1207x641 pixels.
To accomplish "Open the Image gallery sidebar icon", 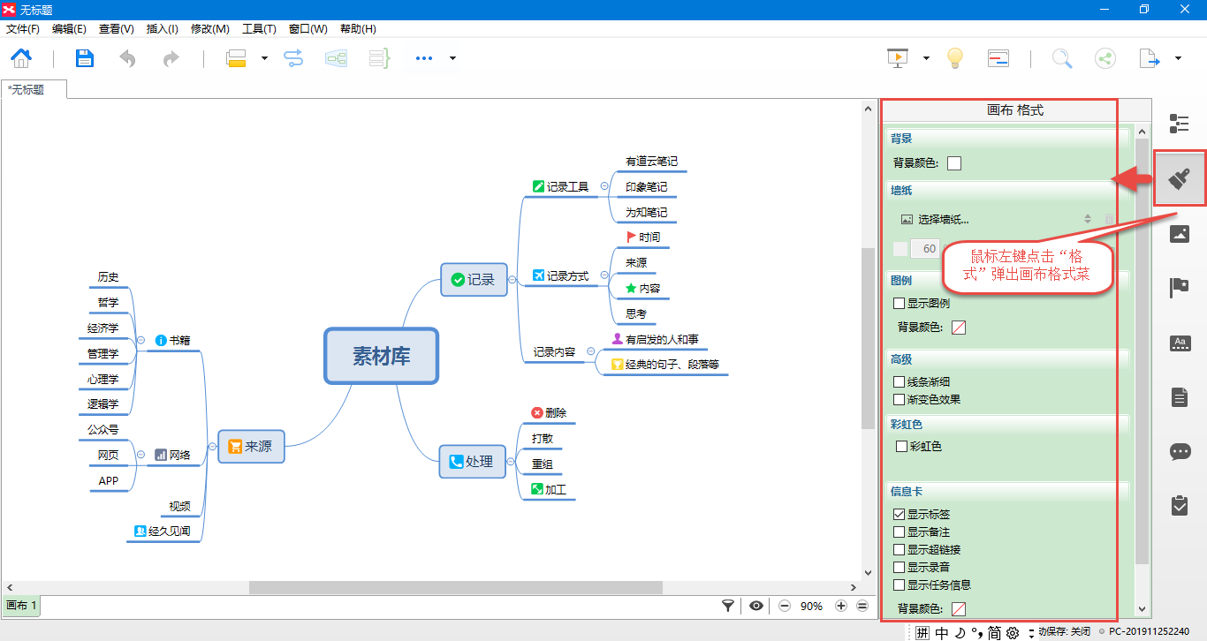I will pyautogui.click(x=1180, y=234).
